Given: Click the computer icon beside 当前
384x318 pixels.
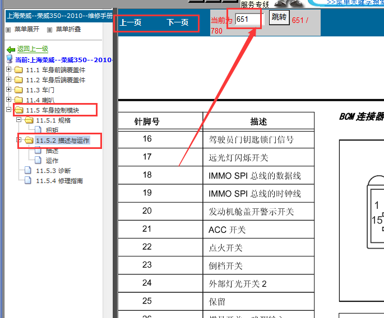Looking at the screenshot, I should (10, 59).
